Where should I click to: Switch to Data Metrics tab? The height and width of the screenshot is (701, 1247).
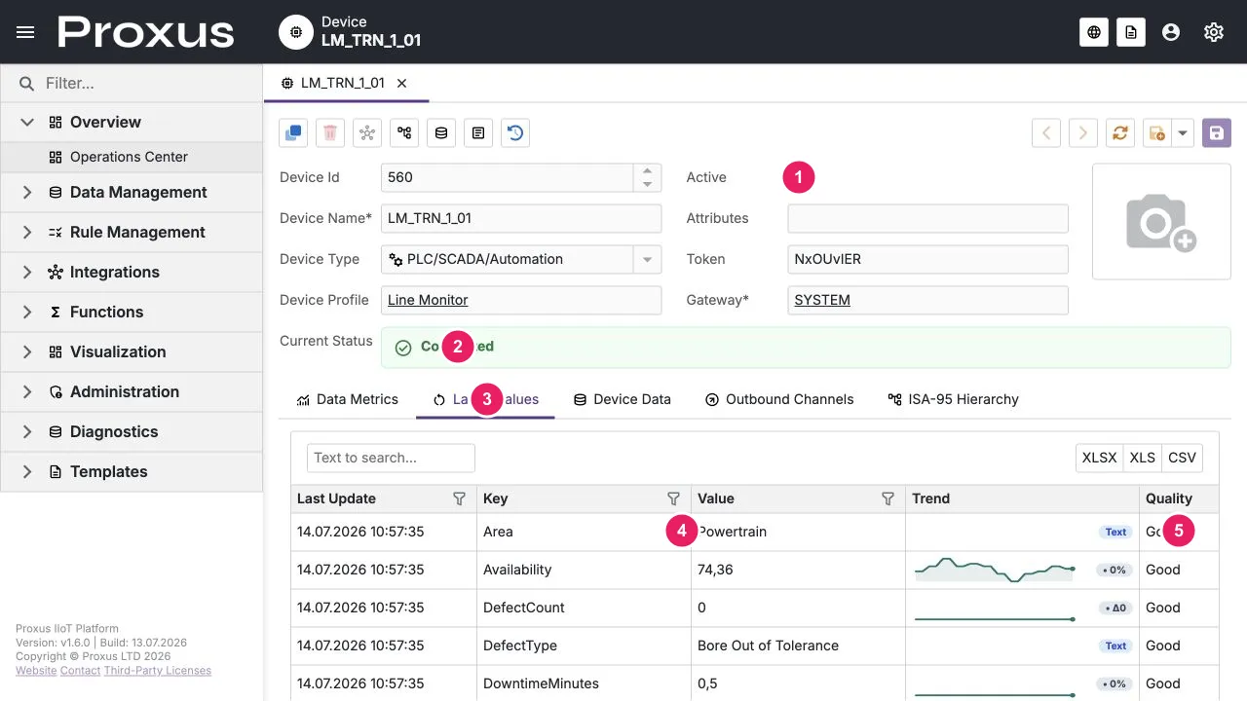click(348, 399)
